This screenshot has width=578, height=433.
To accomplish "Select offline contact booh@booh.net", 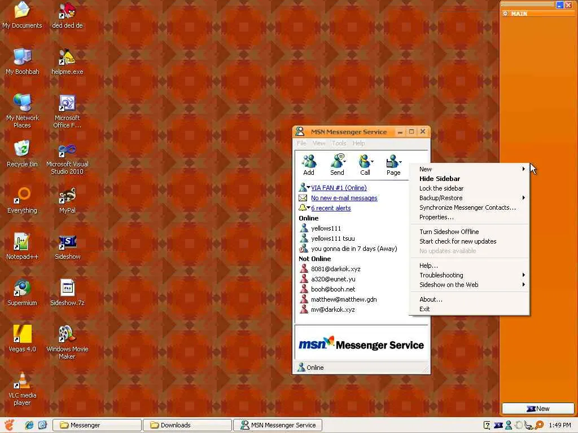I will pyautogui.click(x=333, y=289).
